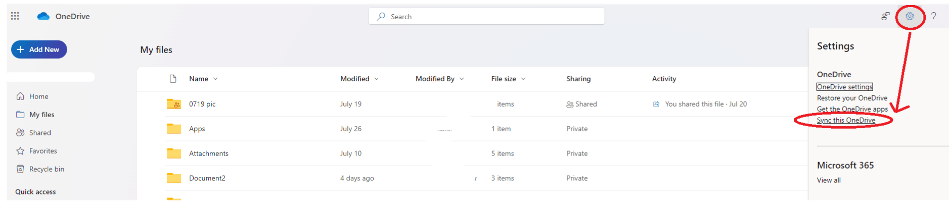Click the help question mark icon
Screen dimensions: 949x202
pyautogui.click(x=934, y=16)
